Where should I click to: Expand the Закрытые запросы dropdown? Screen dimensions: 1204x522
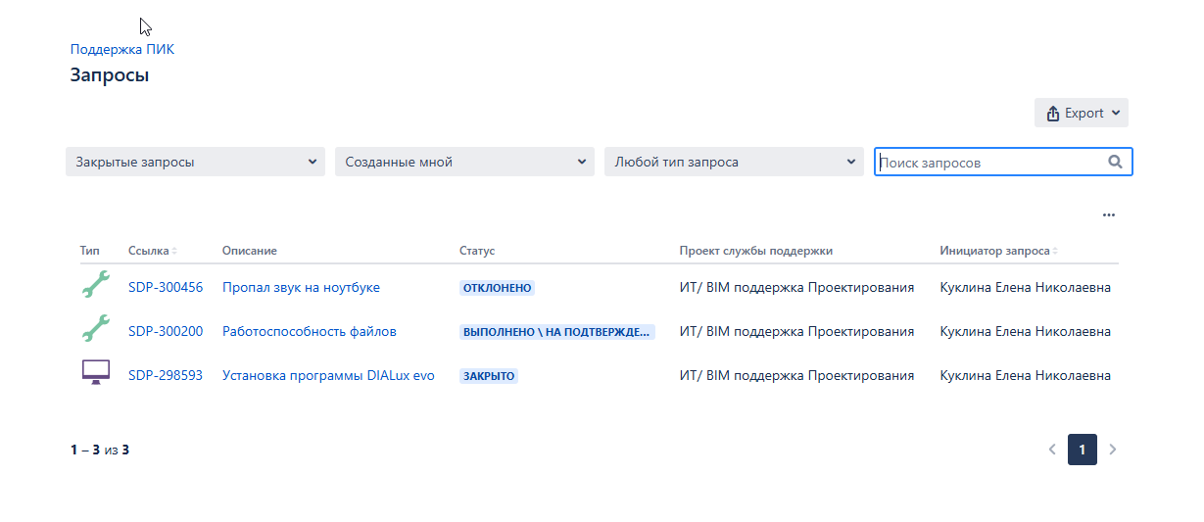click(195, 162)
